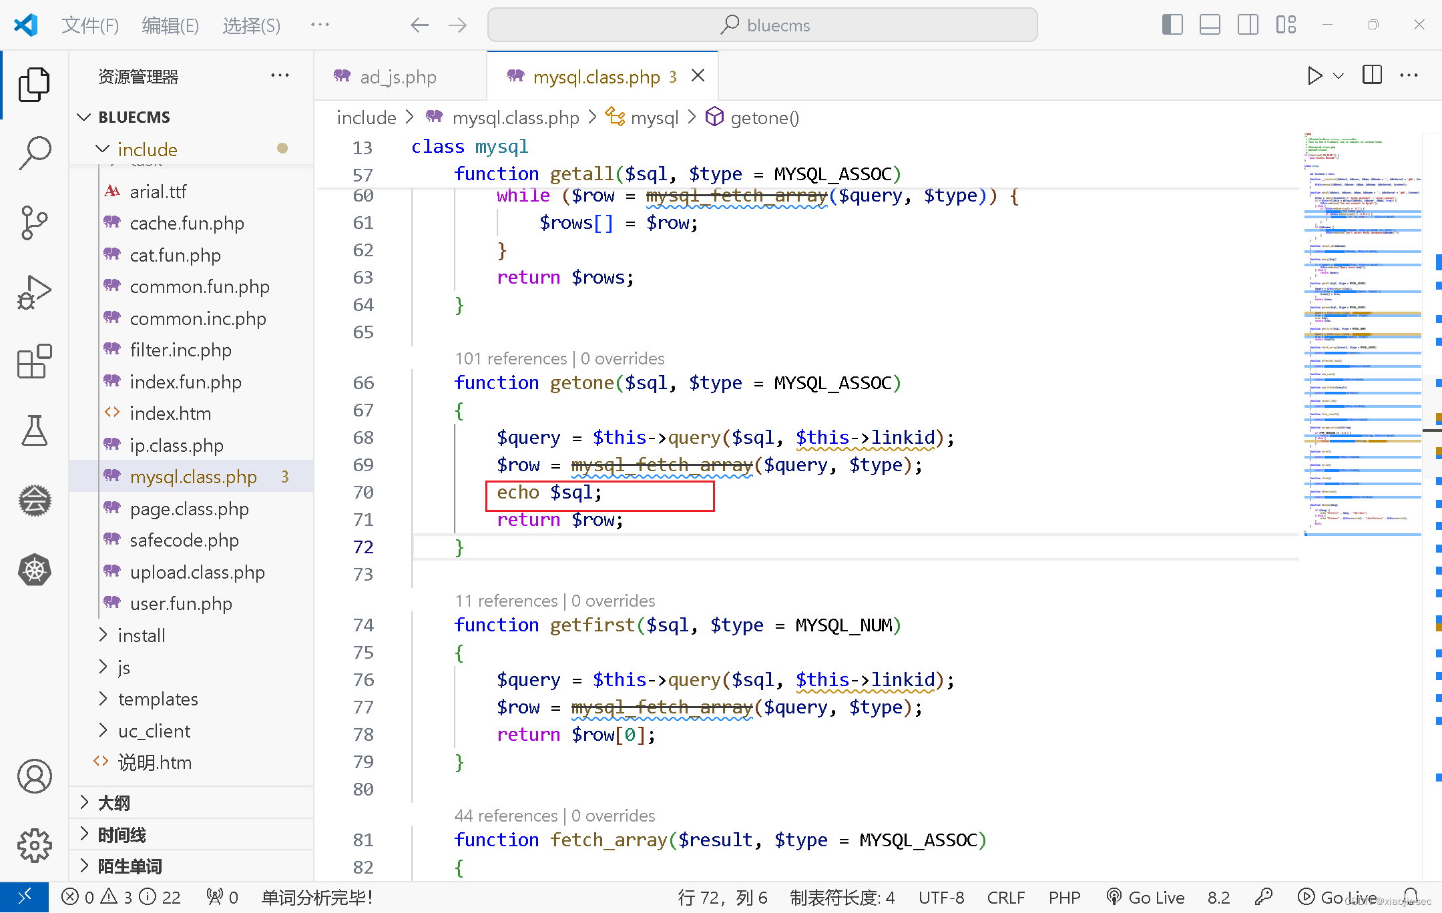Open the 文件(F) menu
1442x913 pixels.
pos(90,25)
